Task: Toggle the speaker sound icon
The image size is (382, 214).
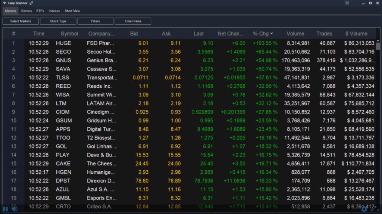Action: (x=15, y=209)
